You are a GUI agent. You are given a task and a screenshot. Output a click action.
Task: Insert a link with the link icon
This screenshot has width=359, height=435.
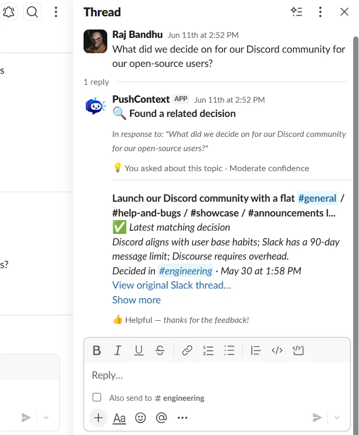(x=187, y=351)
